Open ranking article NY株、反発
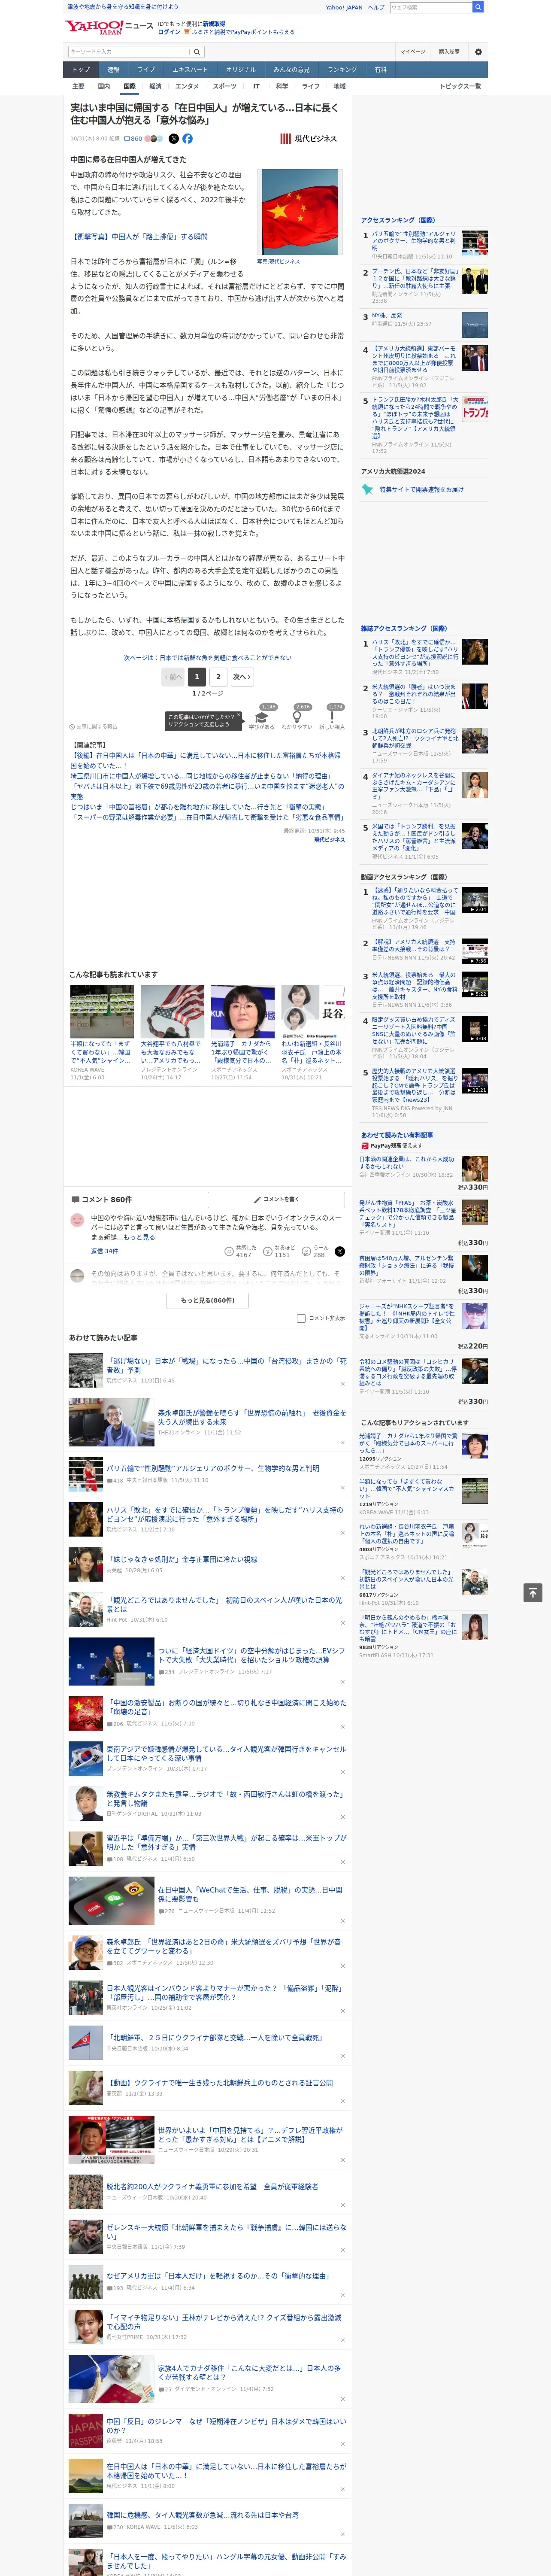Screen dimensions: 551x2576 [387, 316]
